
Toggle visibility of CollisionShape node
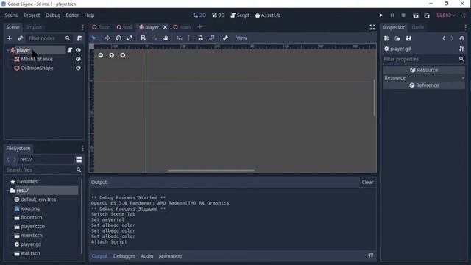(x=78, y=68)
